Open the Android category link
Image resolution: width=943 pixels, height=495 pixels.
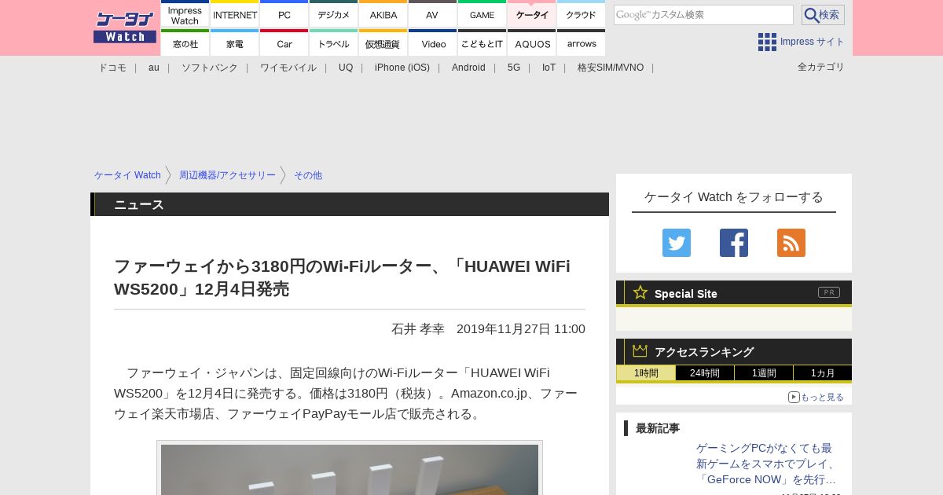pyautogui.click(x=468, y=68)
